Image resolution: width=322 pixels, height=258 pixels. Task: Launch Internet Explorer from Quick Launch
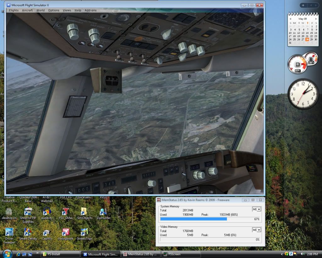click(x=18, y=254)
